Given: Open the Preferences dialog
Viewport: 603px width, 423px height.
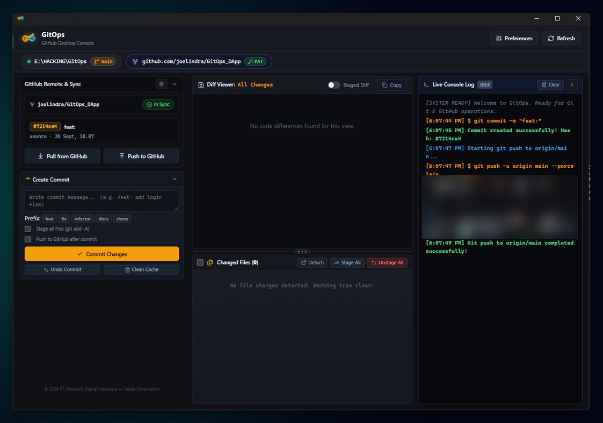Looking at the screenshot, I should coord(514,39).
